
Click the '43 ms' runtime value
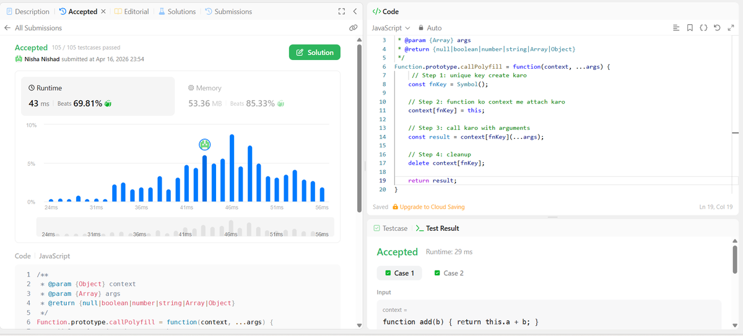tap(39, 103)
